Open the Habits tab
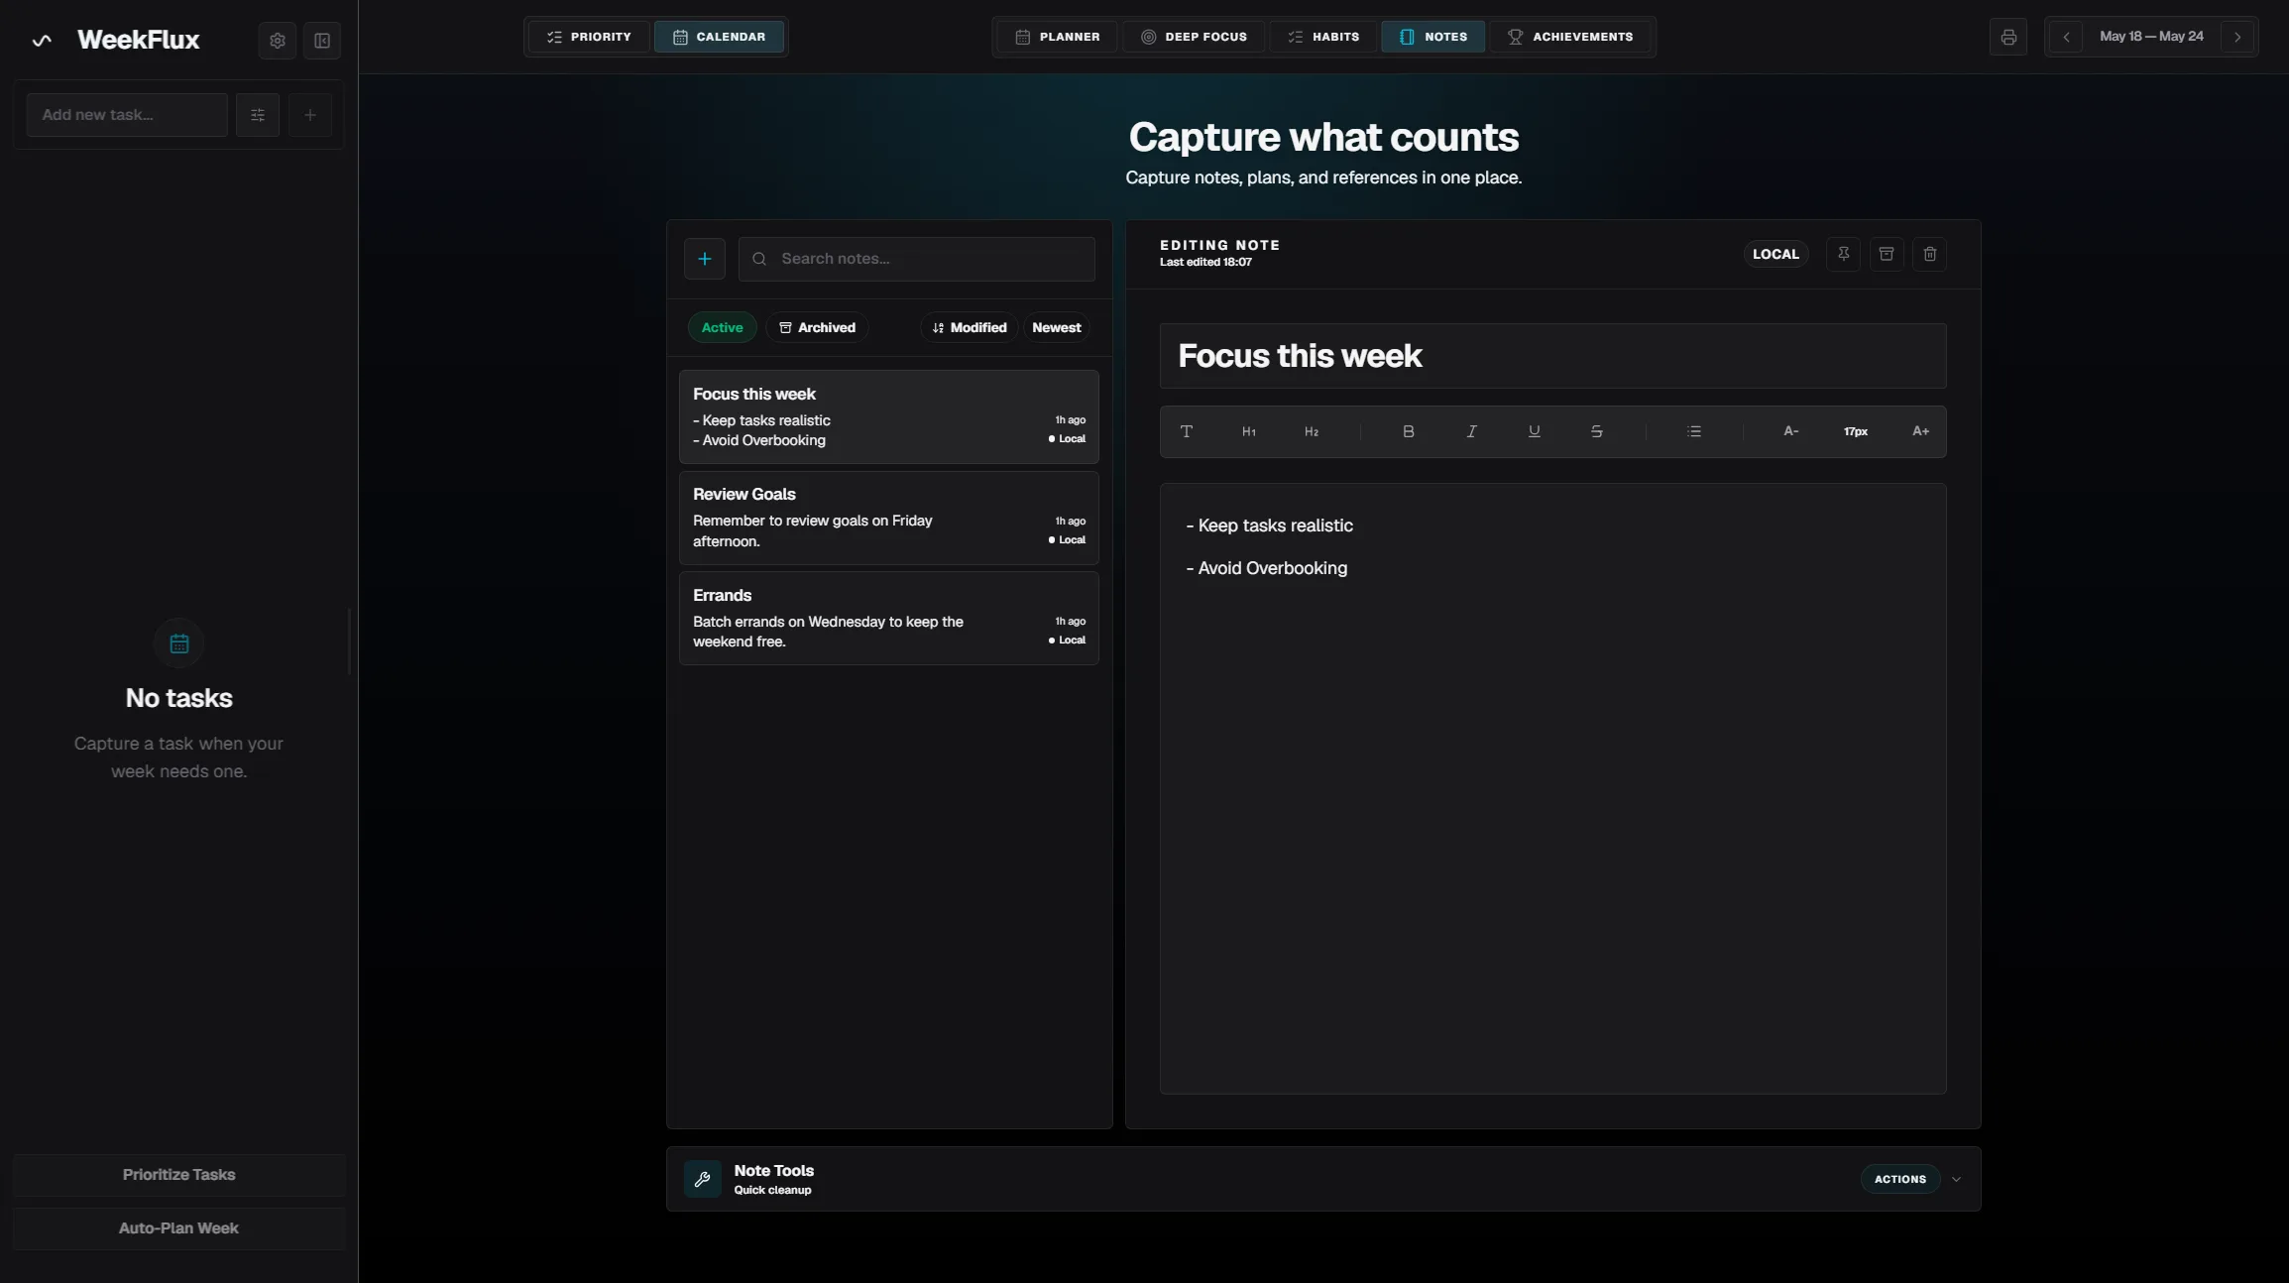This screenshot has width=2289, height=1283. click(x=1323, y=37)
